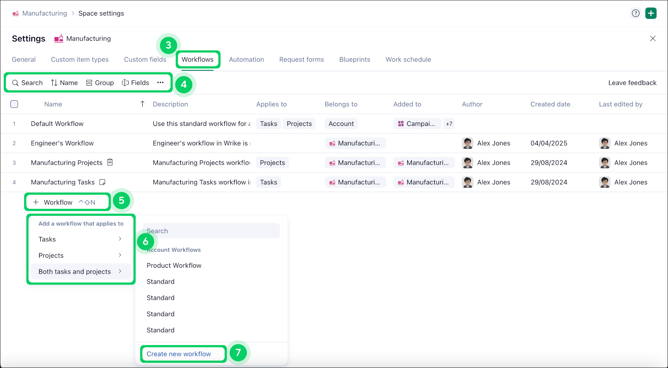Toggle the select-all checkbox in the table header
Image resolution: width=668 pixels, height=368 pixels.
(x=14, y=104)
